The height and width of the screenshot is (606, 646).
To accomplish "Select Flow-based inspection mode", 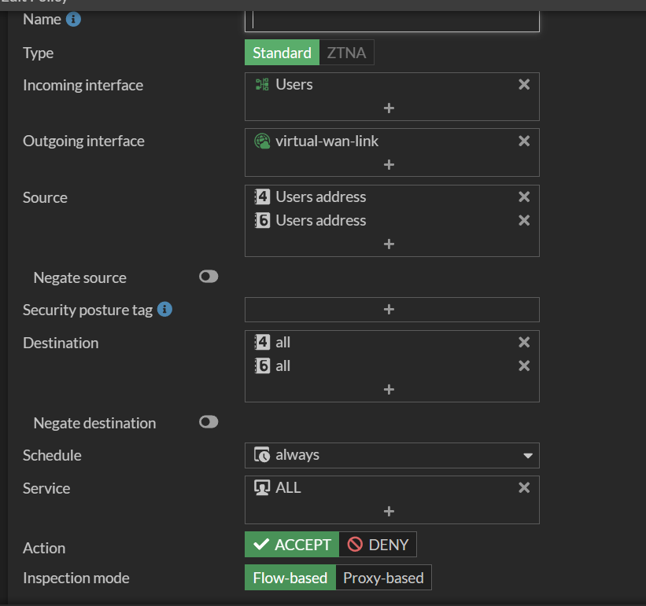I will coord(290,578).
